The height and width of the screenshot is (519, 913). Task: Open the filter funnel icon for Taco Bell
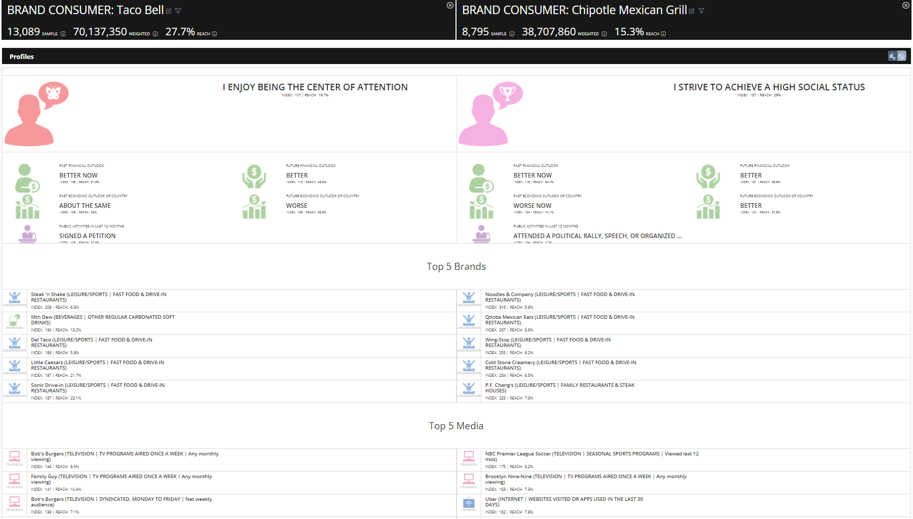pyautogui.click(x=178, y=11)
